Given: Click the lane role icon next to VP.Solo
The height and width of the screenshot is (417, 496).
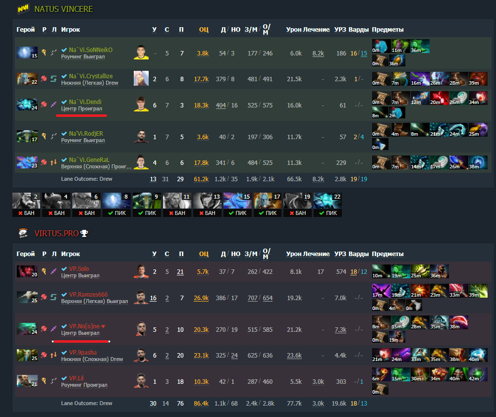Looking at the screenshot, I should coord(54,271).
